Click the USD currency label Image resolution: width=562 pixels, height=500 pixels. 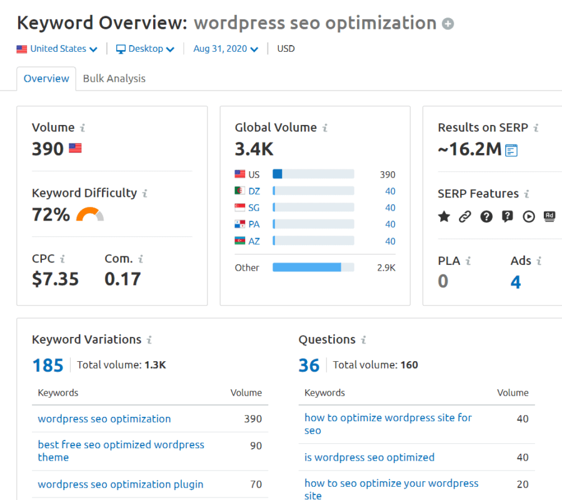click(286, 49)
